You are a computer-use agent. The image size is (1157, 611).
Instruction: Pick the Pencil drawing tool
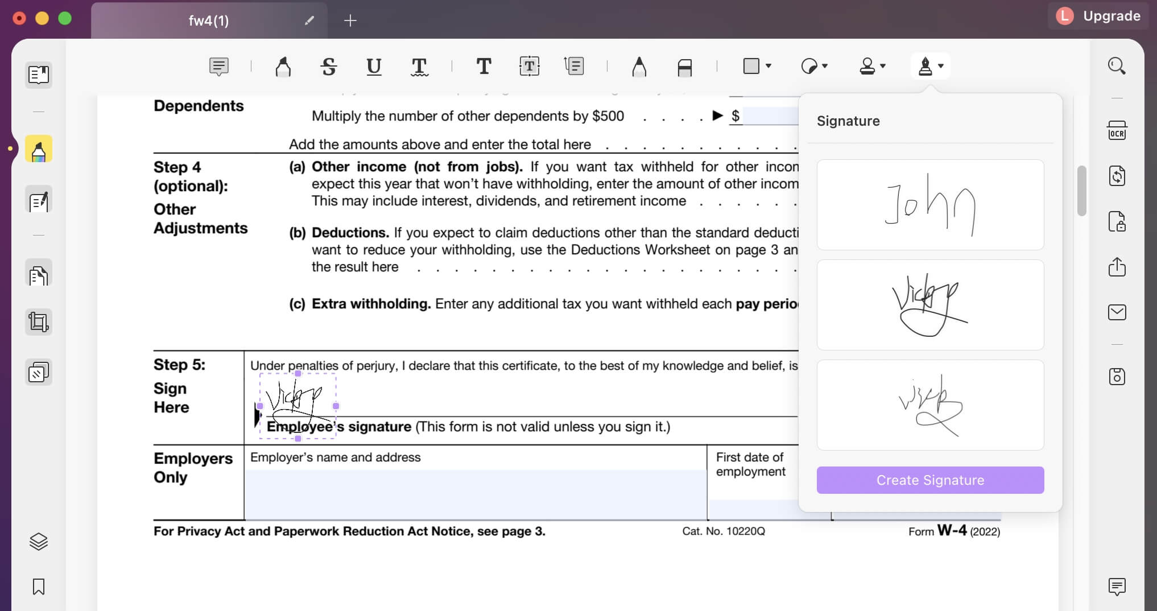tap(639, 66)
